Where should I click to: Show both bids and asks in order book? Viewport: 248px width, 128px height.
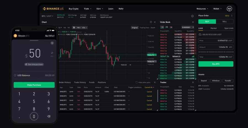click(x=162, y=27)
